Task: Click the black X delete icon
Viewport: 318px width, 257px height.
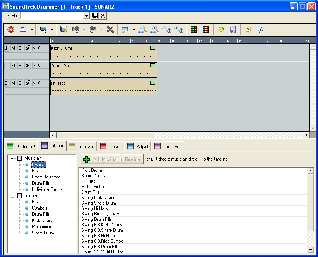Action: tap(110, 30)
